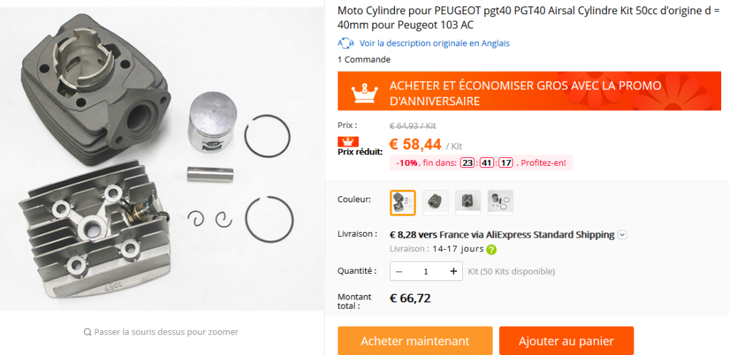Viewport: 729px width, 355px height.
Task: Click the green help icon next to delivery days
Action: click(x=491, y=250)
